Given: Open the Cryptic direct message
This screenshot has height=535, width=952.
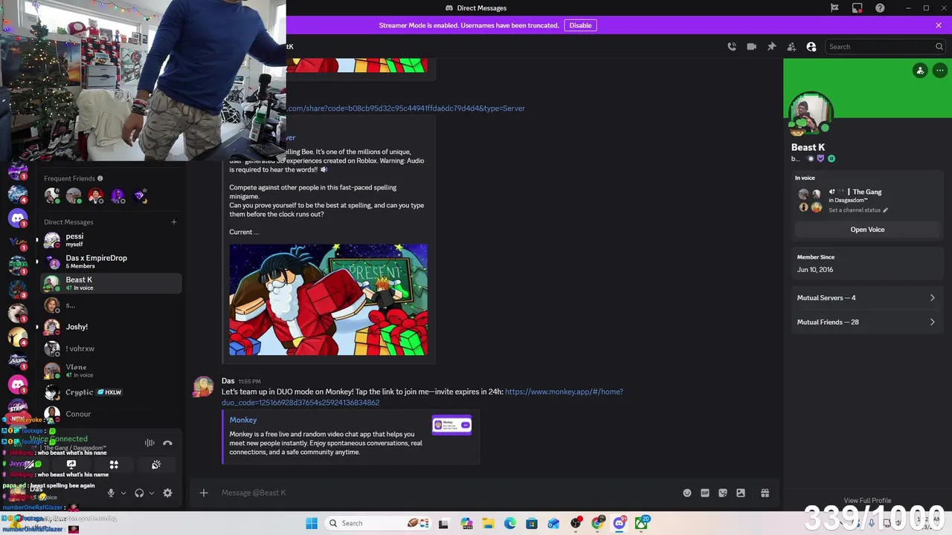Looking at the screenshot, I should tap(111, 392).
